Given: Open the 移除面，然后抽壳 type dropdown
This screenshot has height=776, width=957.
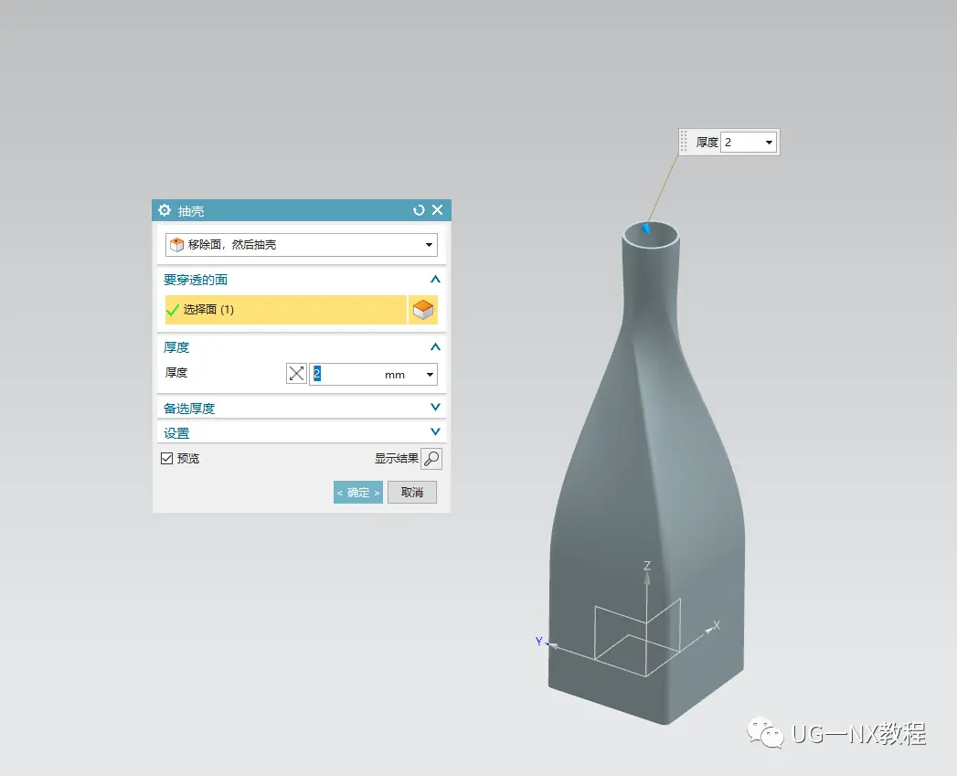Looking at the screenshot, I should point(429,245).
